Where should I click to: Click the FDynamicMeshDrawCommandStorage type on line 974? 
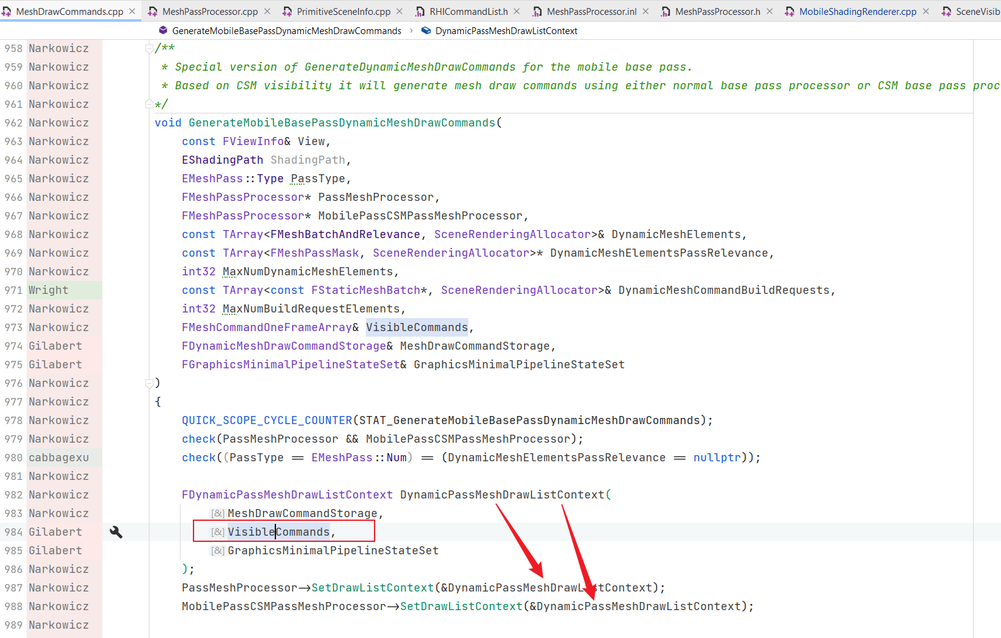[x=284, y=346]
